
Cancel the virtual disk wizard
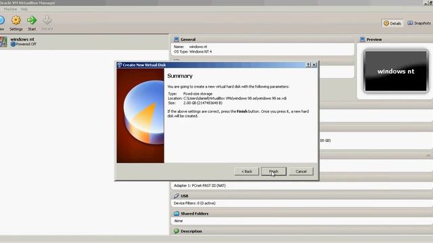coord(301,171)
